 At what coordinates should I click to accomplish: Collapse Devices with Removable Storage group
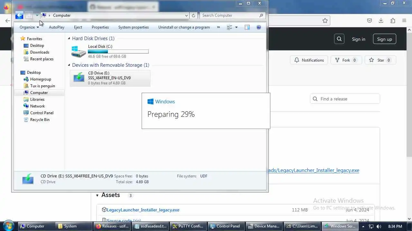[69, 65]
